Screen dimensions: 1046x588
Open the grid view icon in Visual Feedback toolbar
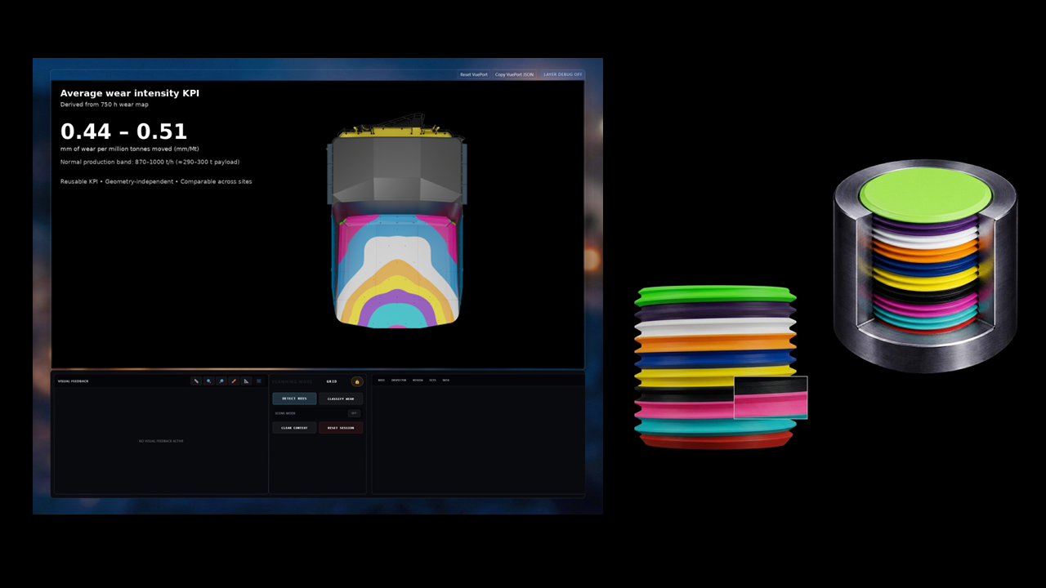(x=259, y=381)
